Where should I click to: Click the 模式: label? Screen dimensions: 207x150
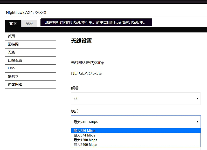[x=75, y=111]
